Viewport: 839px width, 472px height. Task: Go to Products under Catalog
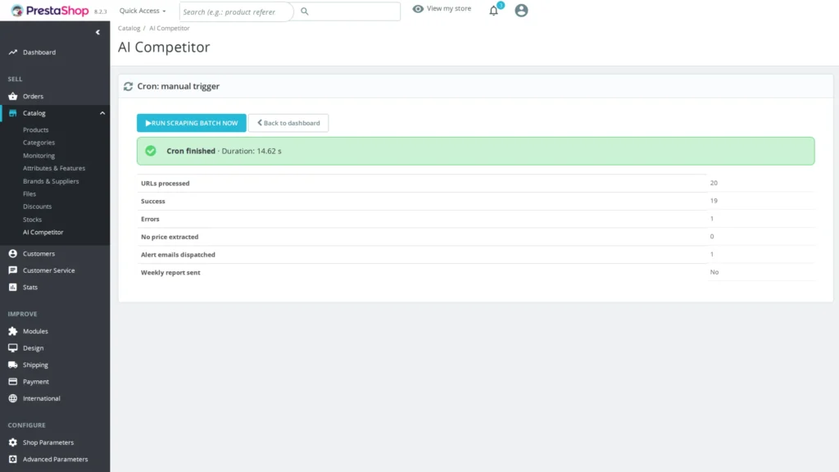tap(36, 130)
